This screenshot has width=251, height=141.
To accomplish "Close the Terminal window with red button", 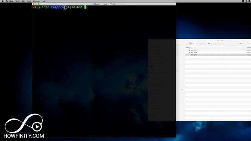I will (x=34, y=4).
